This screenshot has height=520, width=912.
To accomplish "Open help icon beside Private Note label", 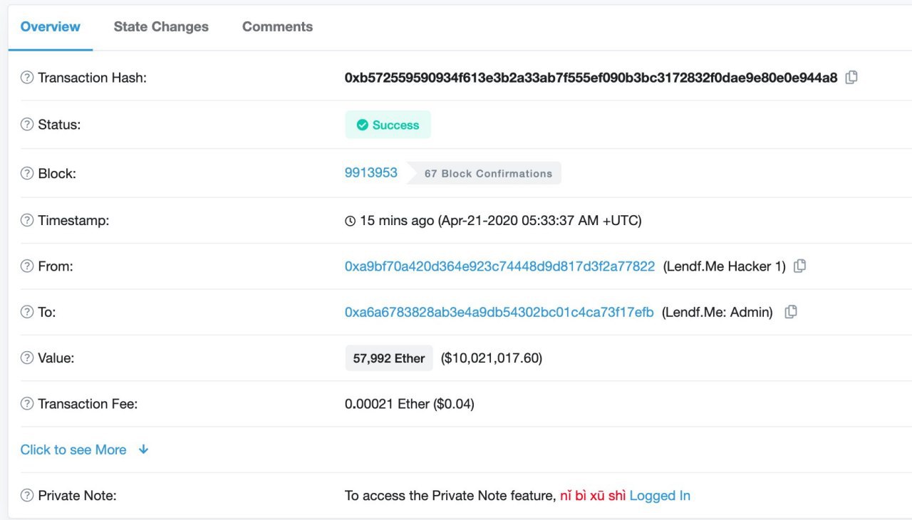I will (27, 495).
